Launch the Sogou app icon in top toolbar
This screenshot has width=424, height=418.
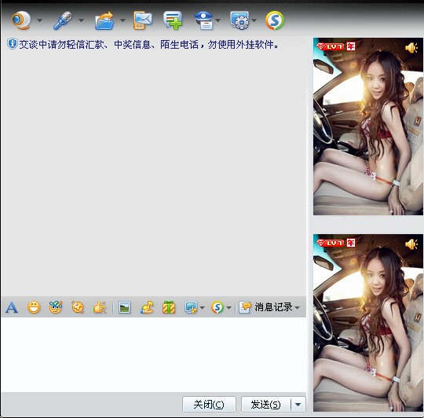275,20
